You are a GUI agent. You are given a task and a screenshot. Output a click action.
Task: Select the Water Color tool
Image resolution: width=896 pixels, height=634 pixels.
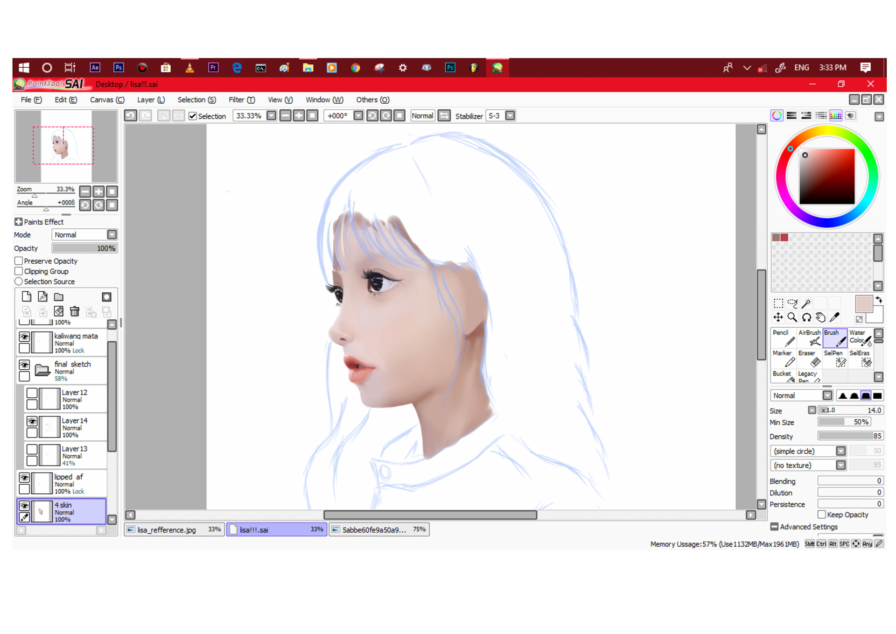860,338
